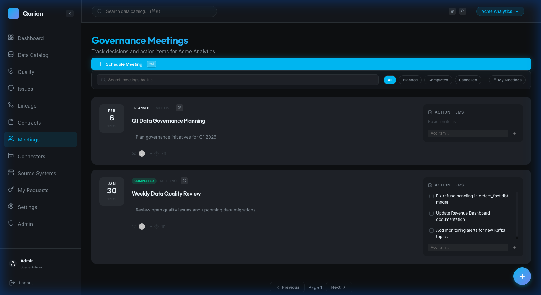Click the notifications bell icon
Screen dimensions: 541x295
(x=462, y=11)
